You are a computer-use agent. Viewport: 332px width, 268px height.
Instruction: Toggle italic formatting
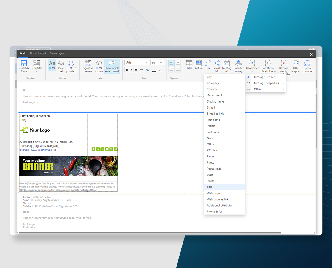click(131, 70)
